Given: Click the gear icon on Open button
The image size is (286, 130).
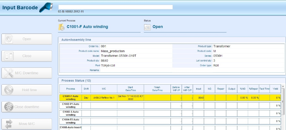Looking at the screenshot, I should (9, 39).
